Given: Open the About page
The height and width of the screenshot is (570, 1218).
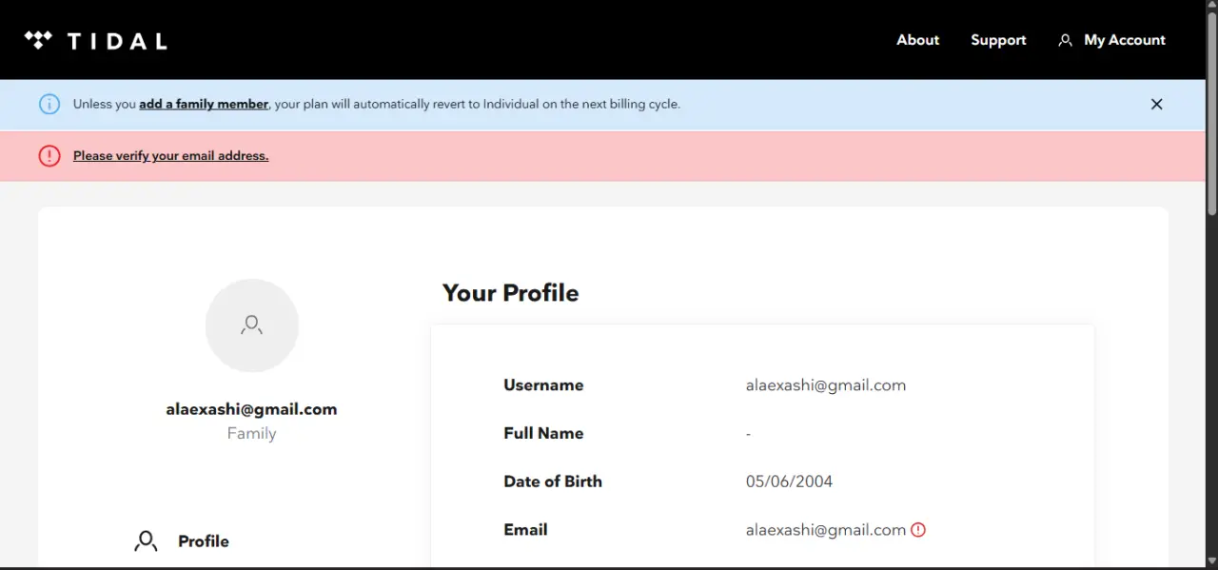Looking at the screenshot, I should tap(917, 40).
